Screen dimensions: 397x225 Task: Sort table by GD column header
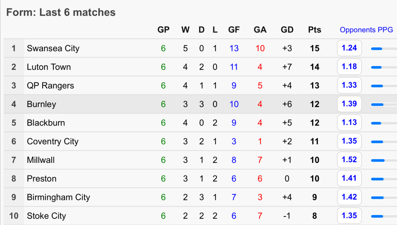287,30
